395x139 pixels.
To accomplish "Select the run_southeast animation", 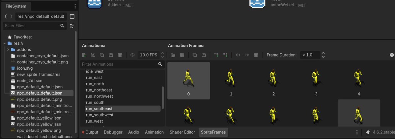I will point(123,108).
